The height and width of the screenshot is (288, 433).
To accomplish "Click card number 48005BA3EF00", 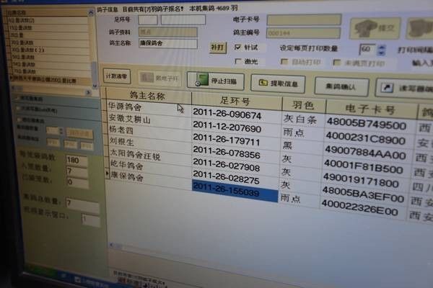I will (364, 194).
